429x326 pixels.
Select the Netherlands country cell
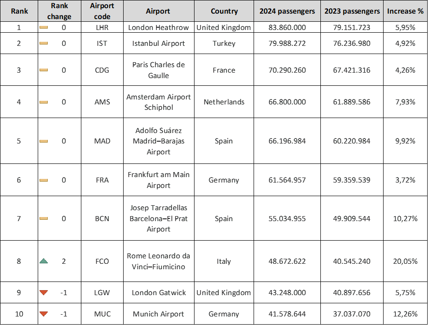coord(224,102)
